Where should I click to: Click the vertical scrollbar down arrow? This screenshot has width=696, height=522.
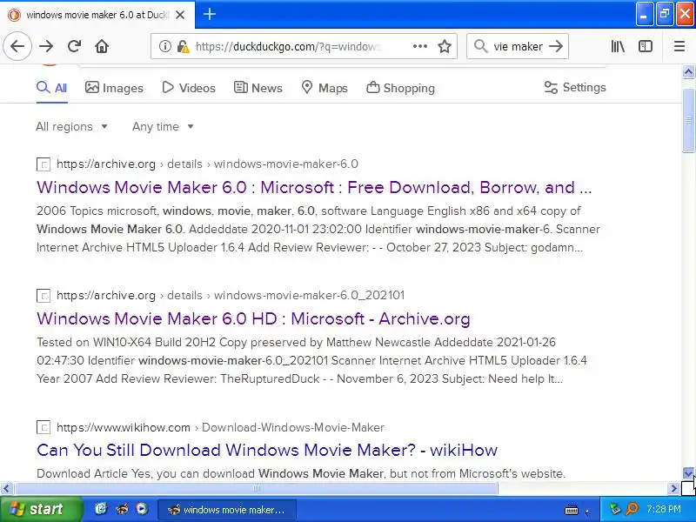click(x=688, y=473)
